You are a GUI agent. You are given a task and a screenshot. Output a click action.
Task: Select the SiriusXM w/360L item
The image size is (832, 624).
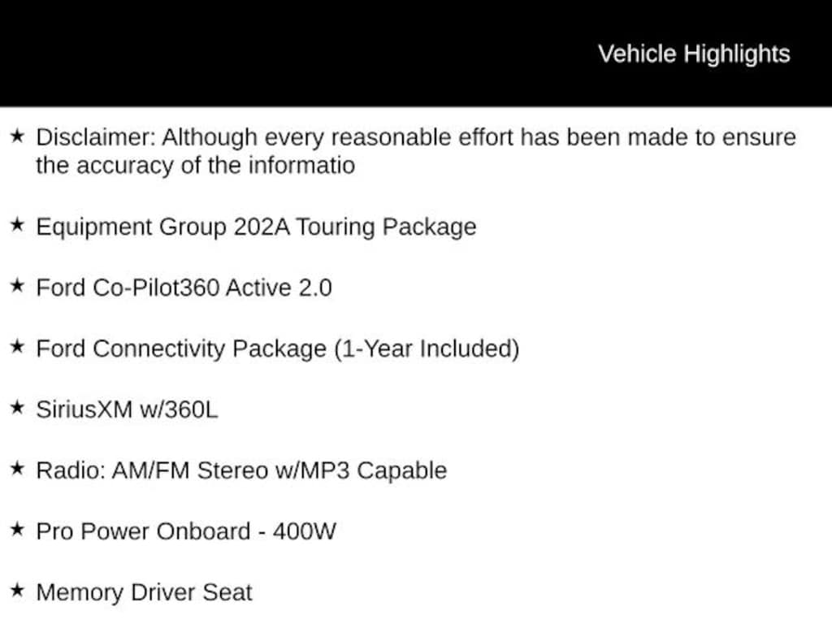coord(127,409)
